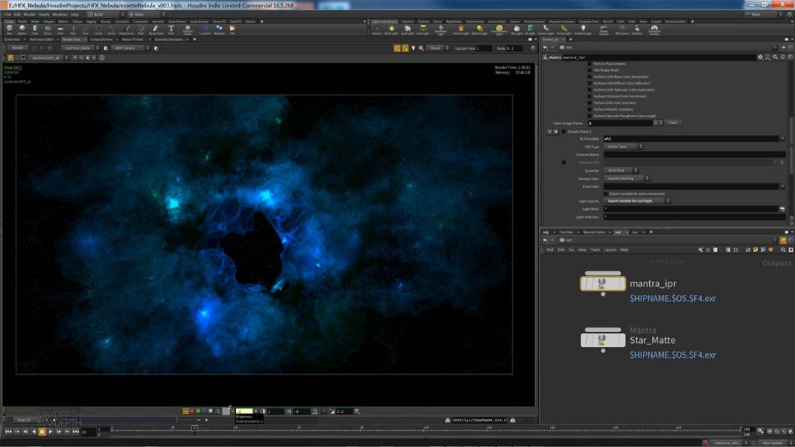Enable Surface Unlit Diffuse Color checkbox
The height and width of the screenshot is (447, 795).
tap(590, 83)
